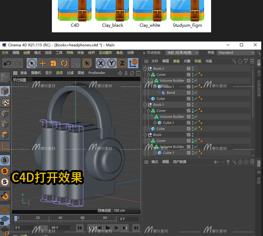Open viewport ProRender menu
This screenshot has height=236, width=263.
coord(97,73)
